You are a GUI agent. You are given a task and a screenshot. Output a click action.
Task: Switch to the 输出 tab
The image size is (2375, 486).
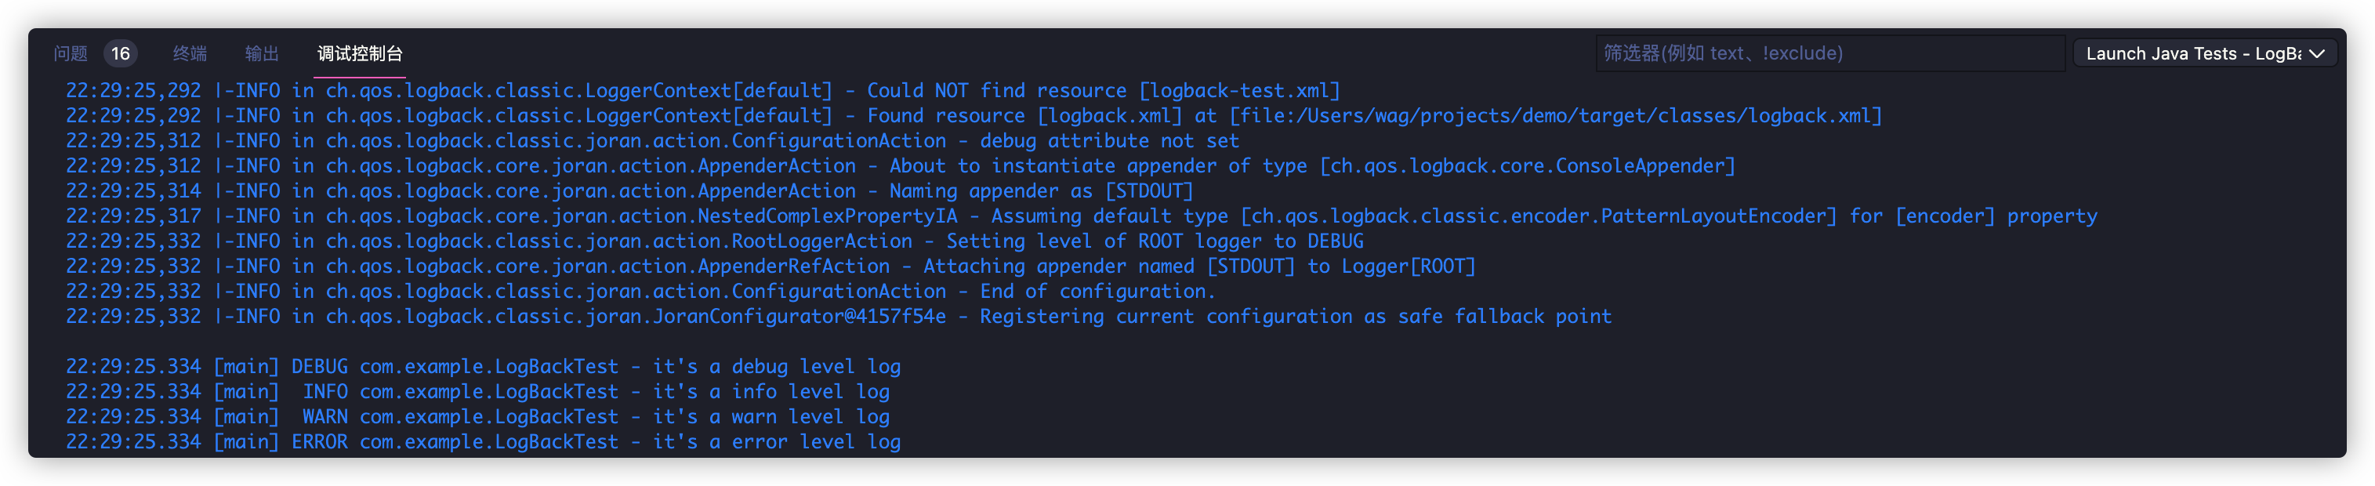coord(262,53)
